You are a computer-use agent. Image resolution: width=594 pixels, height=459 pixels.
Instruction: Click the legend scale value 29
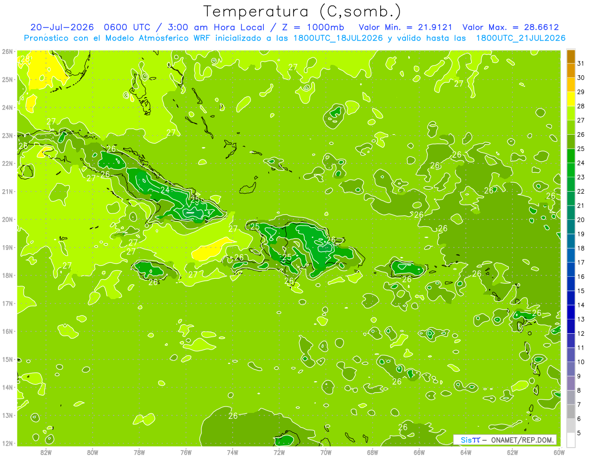tap(581, 92)
